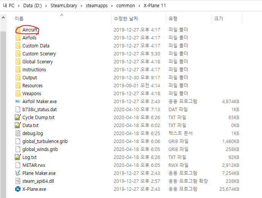Screen dimensions: 262x198
Task: Select the global_winds.grib file icon
Action: click(18, 149)
